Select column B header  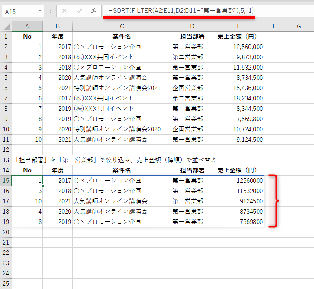pos(57,26)
